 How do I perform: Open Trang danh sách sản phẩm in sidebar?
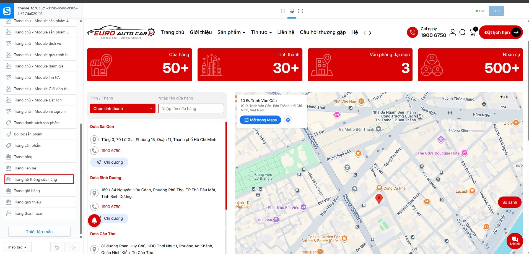tap(39, 123)
